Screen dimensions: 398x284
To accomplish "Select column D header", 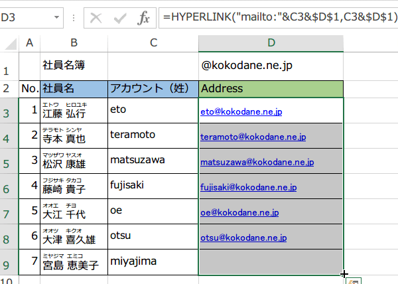I will 271,43.
